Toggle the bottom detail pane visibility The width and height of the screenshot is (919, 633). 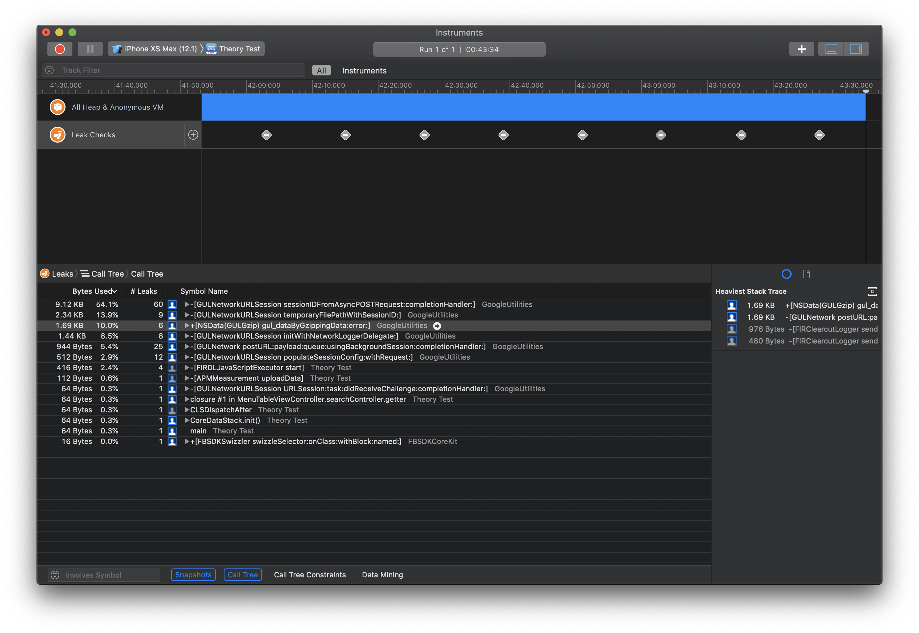pyautogui.click(x=831, y=49)
